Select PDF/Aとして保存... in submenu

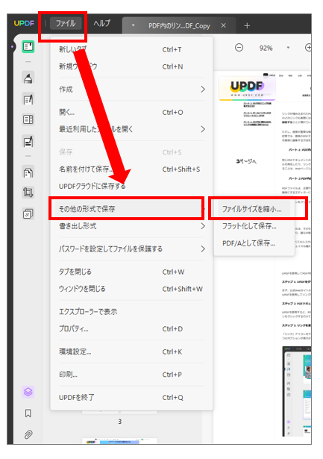pyautogui.click(x=254, y=243)
